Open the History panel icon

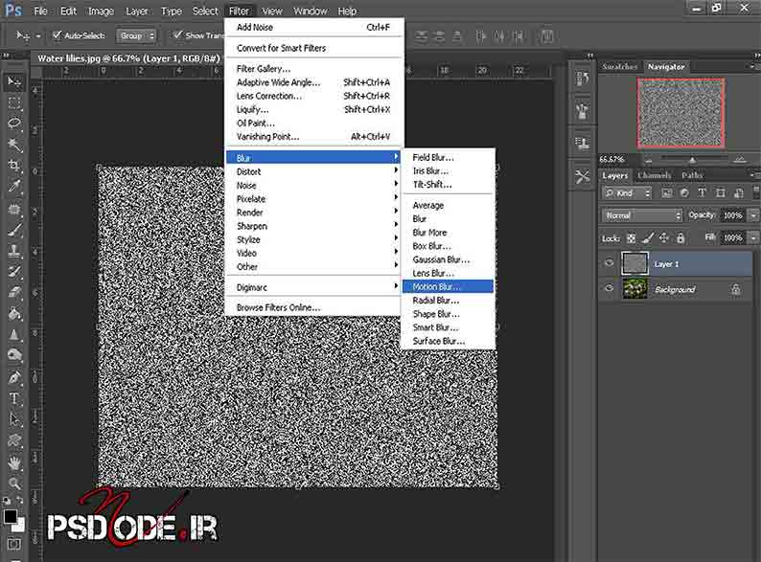click(x=583, y=78)
